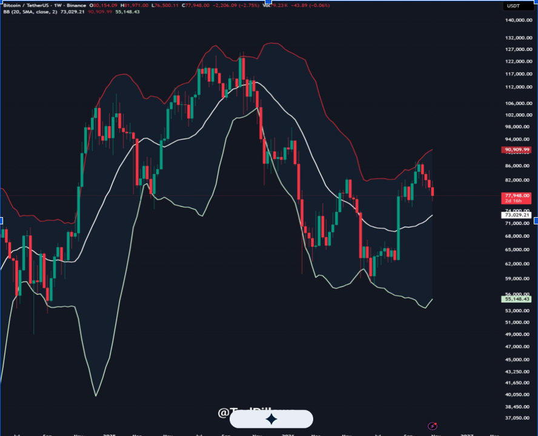
Task: Click the change value −2,206.09 (−2.75%)
Action: (x=236, y=5)
